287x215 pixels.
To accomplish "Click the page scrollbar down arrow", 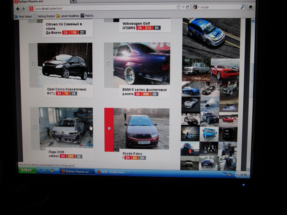I will pyautogui.click(x=248, y=169).
